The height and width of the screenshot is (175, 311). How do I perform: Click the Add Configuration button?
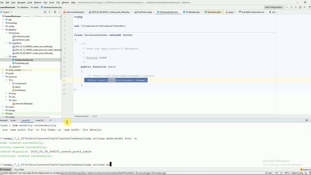(274, 7)
